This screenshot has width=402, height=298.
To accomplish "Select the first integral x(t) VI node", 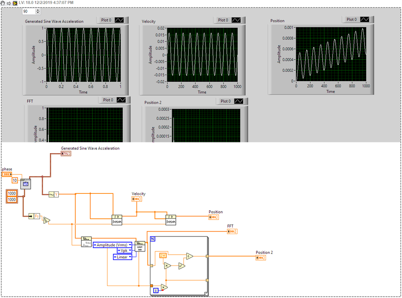I will 117,220.
